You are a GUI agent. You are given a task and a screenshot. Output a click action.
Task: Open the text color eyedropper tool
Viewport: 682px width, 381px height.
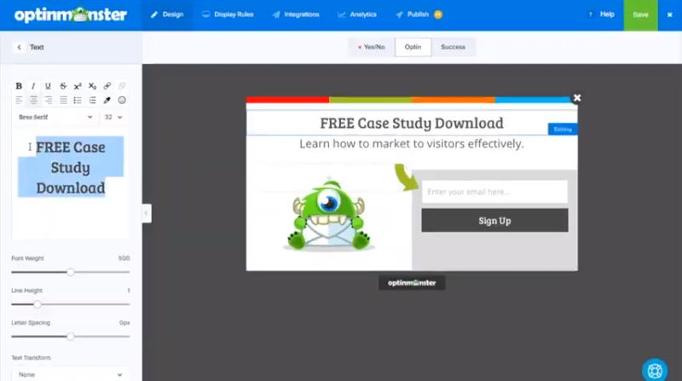(x=107, y=101)
